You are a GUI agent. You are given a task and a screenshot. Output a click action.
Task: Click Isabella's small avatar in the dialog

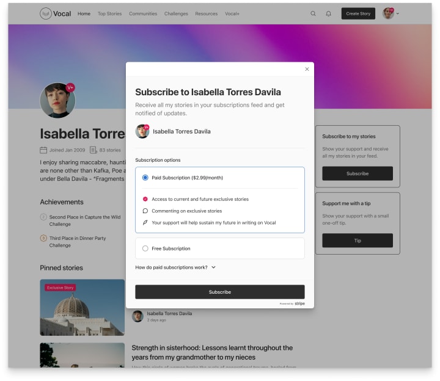pos(142,131)
